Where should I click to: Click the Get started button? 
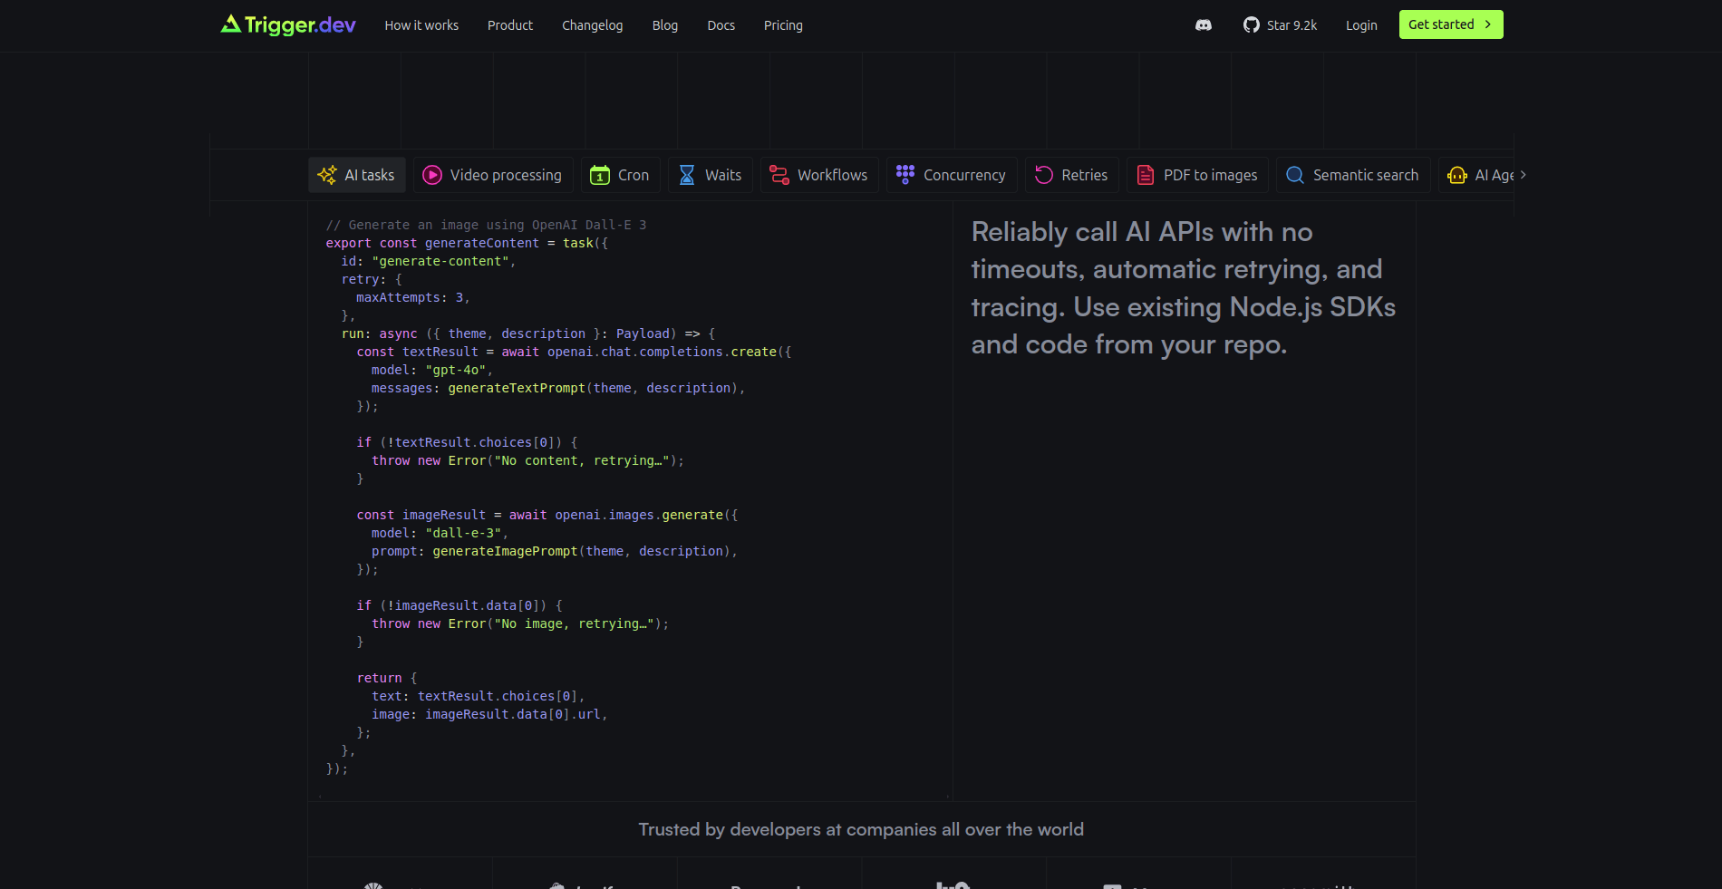[x=1451, y=24]
